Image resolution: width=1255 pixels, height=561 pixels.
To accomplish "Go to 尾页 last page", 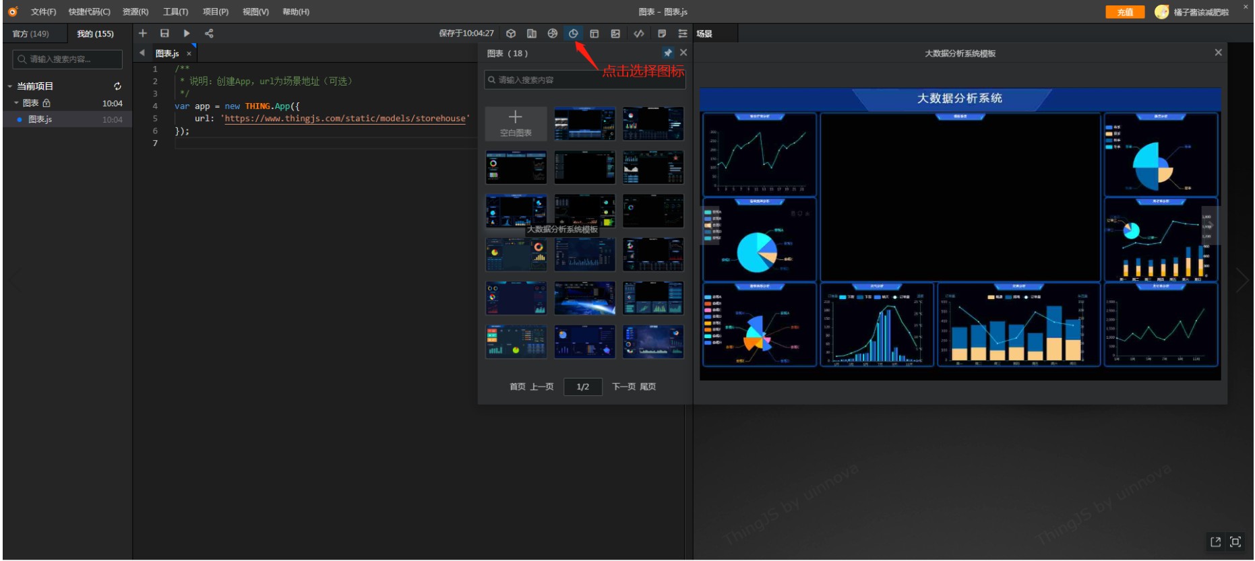I will (648, 387).
